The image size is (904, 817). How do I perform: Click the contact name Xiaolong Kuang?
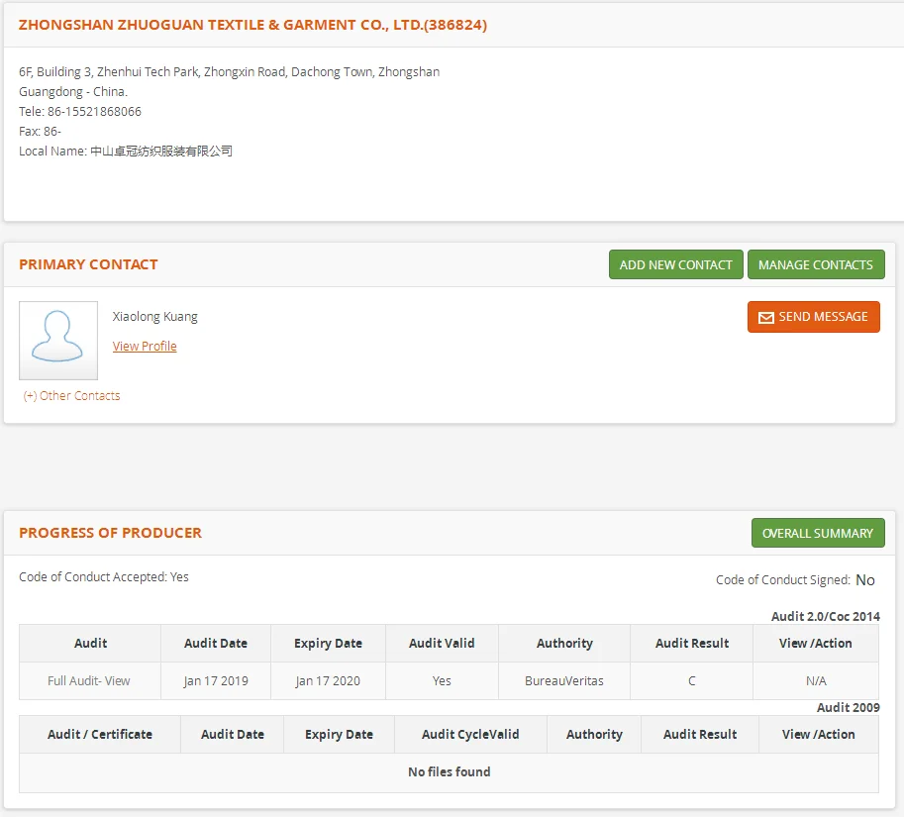tap(155, 317)
